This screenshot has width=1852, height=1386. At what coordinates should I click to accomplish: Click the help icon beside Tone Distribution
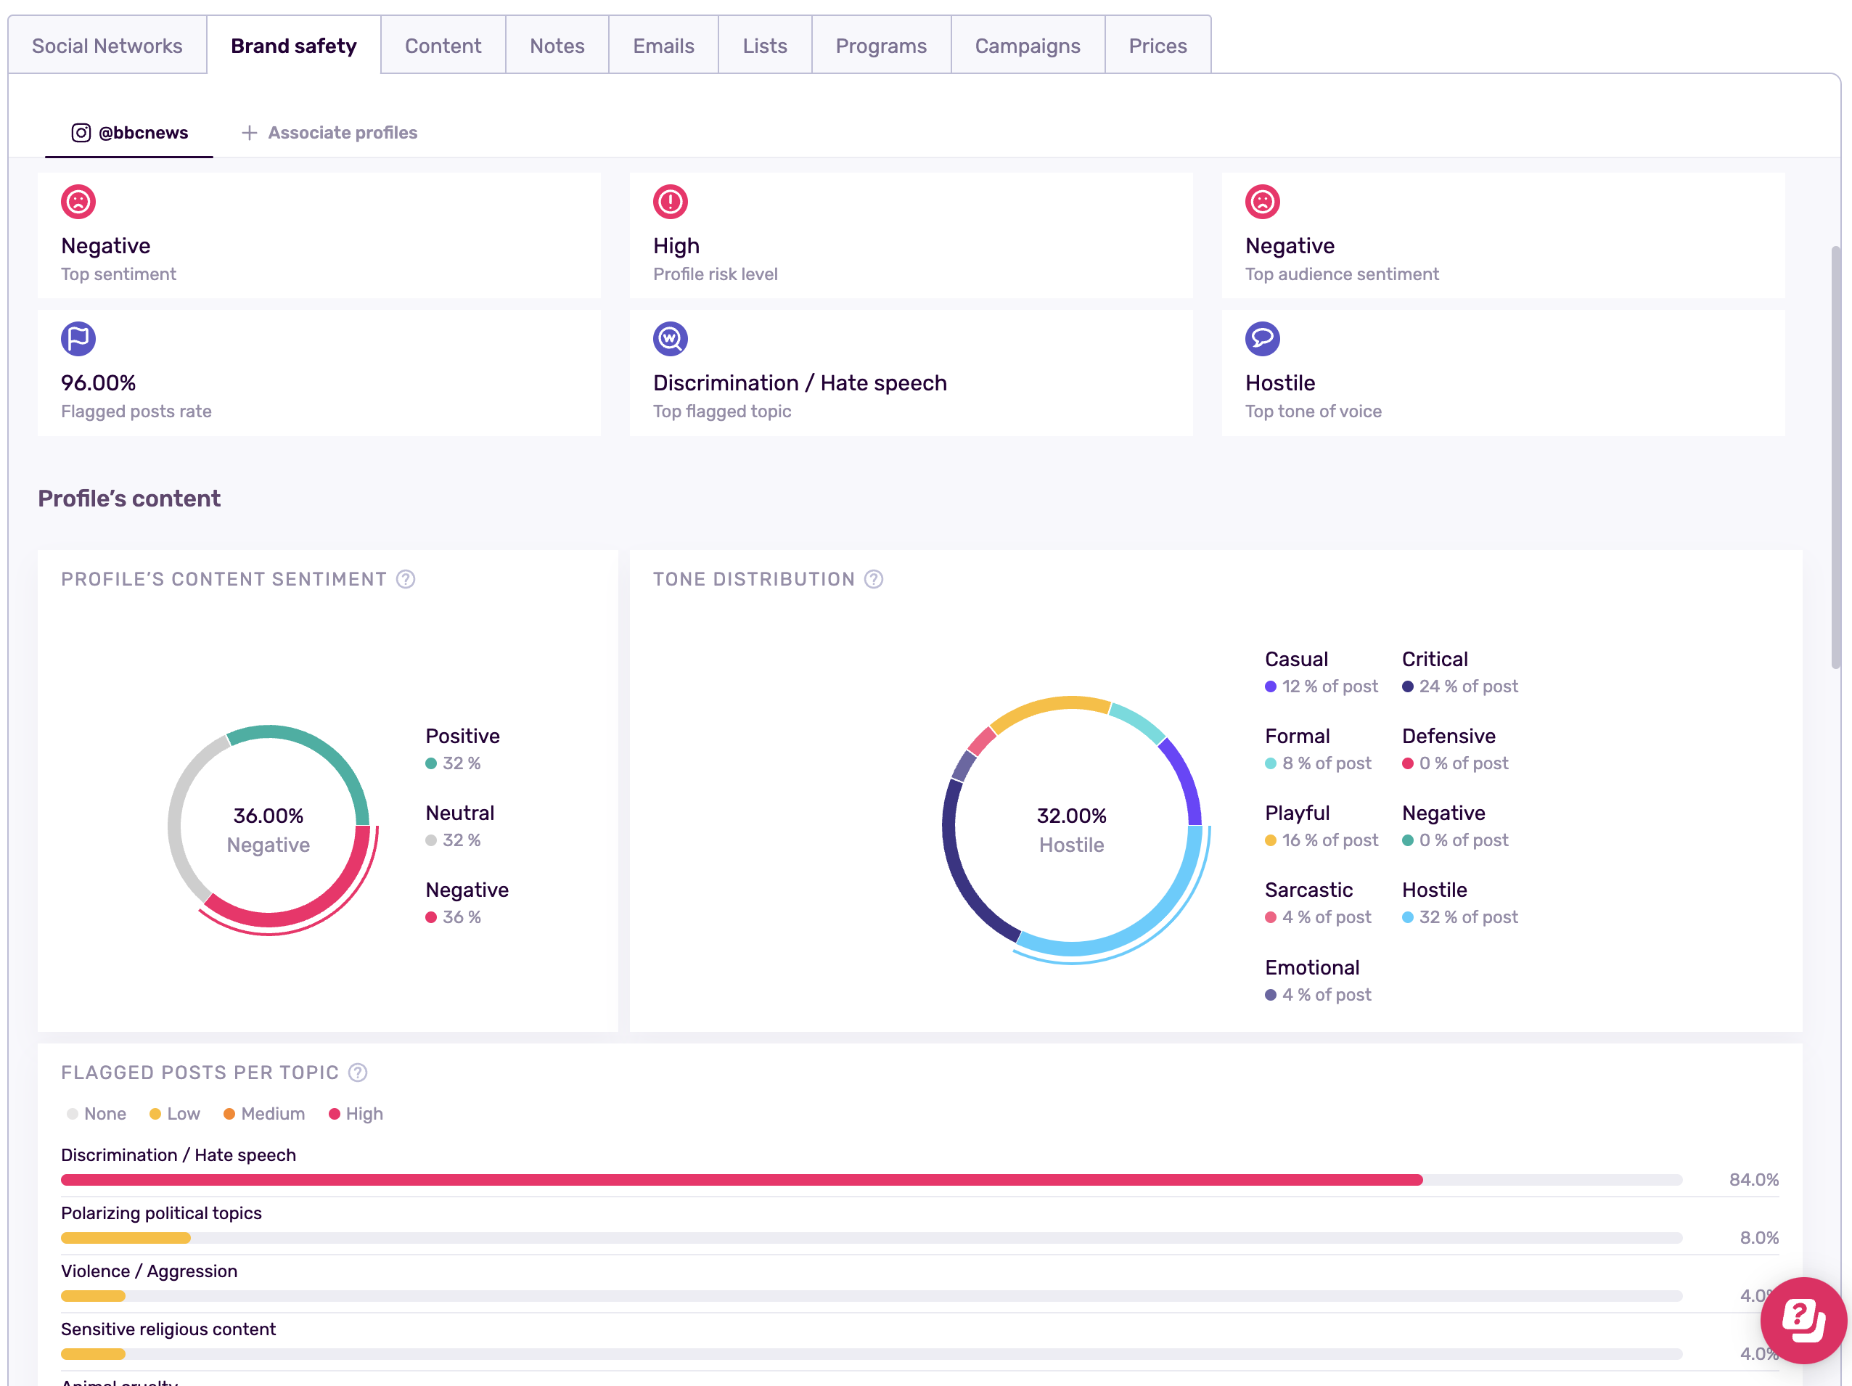click(x=873, y=579)
